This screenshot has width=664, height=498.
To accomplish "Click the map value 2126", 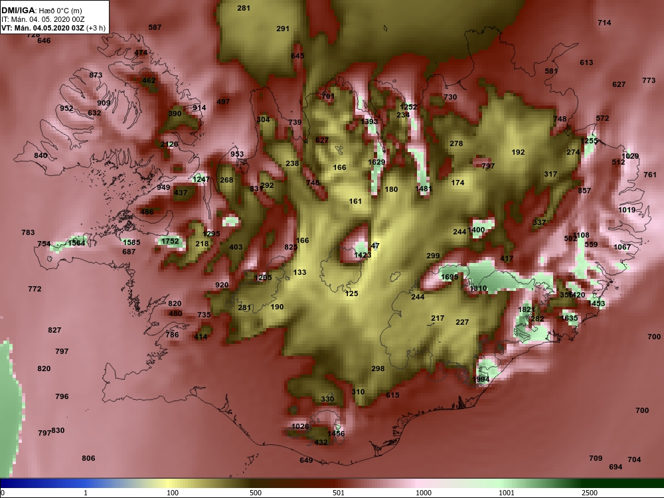I will pyautogui.click(x=169, y=144).
